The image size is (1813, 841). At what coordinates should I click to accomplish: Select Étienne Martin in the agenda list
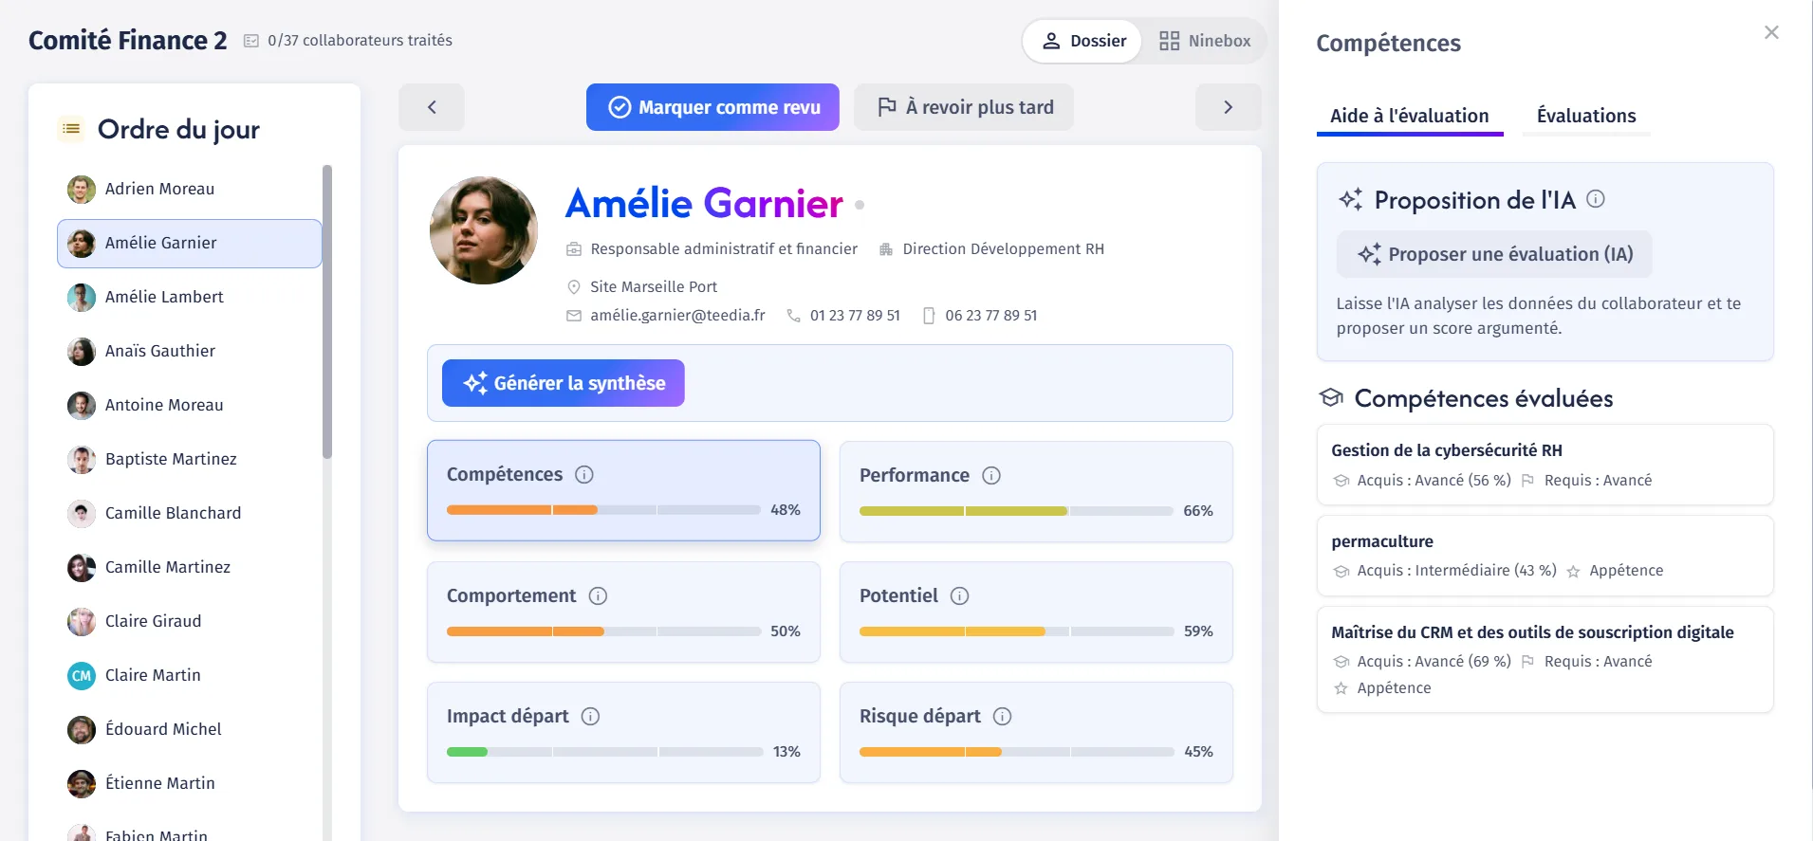click(x=190, y=784)
